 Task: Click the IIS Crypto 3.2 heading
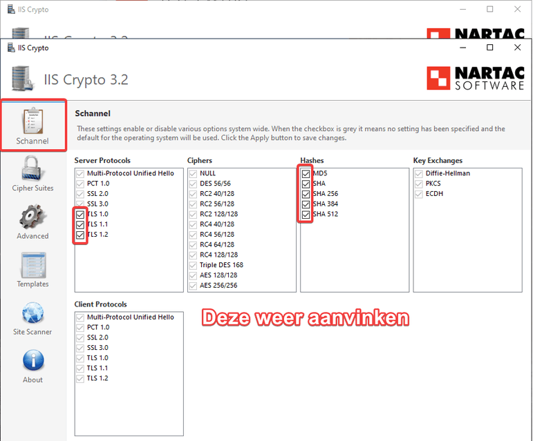(86, 80)
